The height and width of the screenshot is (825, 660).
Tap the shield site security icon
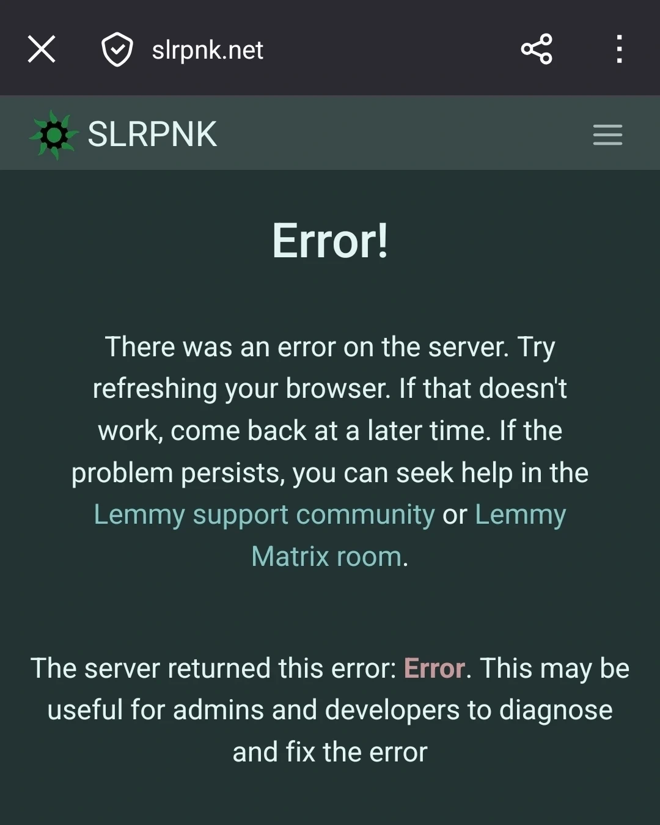point(117,50)
